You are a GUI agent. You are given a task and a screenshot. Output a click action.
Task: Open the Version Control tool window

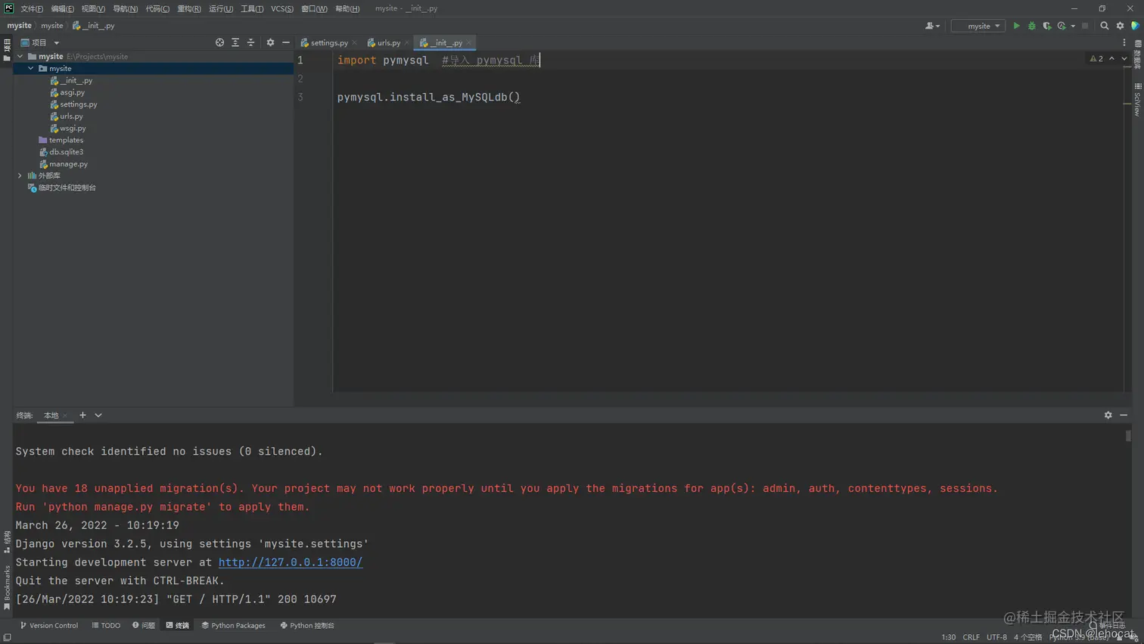pos(49,626)
